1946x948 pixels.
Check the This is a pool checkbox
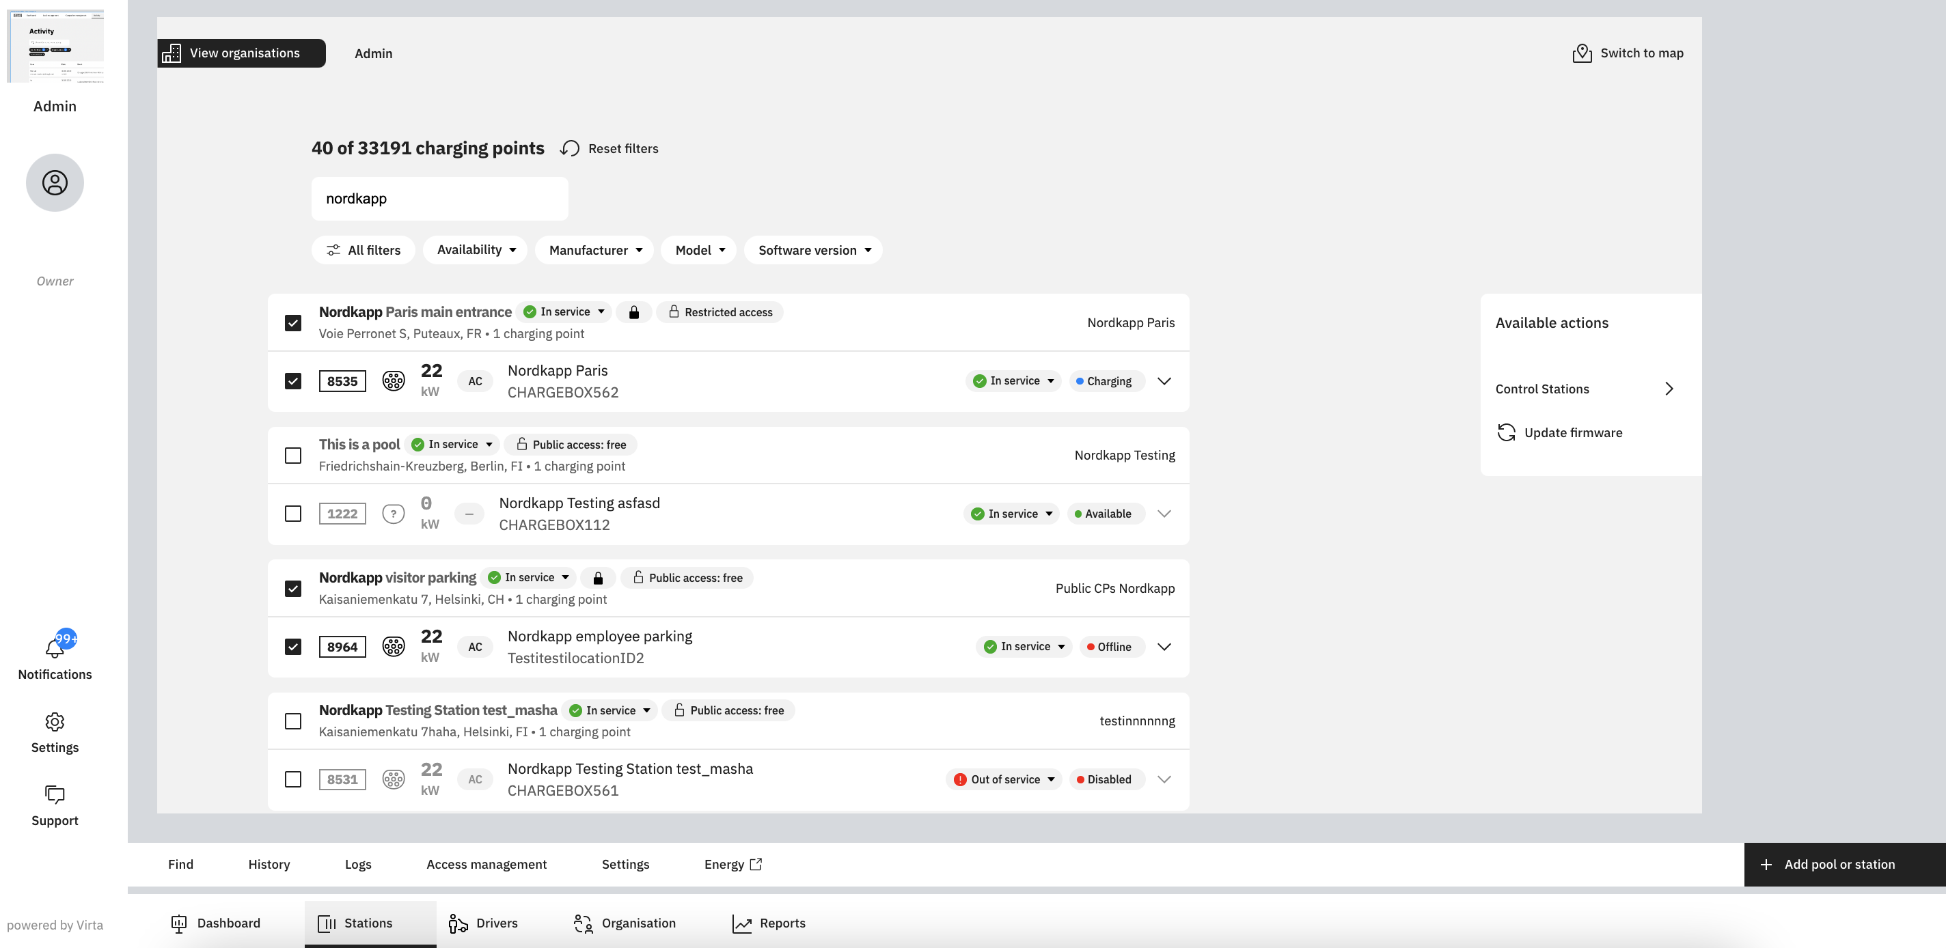[x=293, y=456]
